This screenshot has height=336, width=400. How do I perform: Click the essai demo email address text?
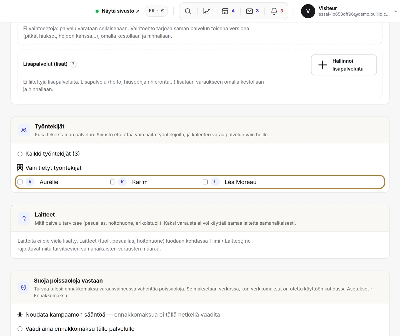(x=354, y=14)
